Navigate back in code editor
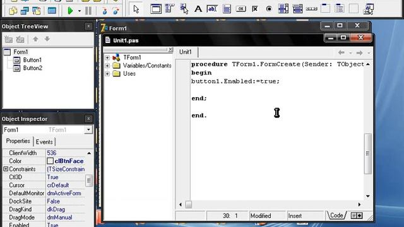Screen dimensions: 404x227 (342, 53)
